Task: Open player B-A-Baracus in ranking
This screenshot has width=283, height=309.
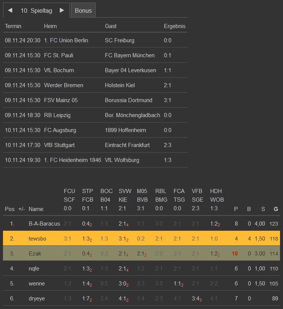Action: (44, 224)
